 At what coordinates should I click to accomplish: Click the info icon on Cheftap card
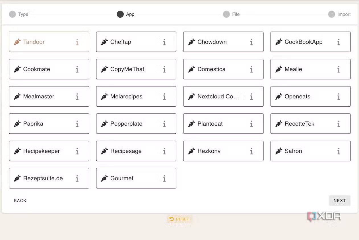pos(164,42)
